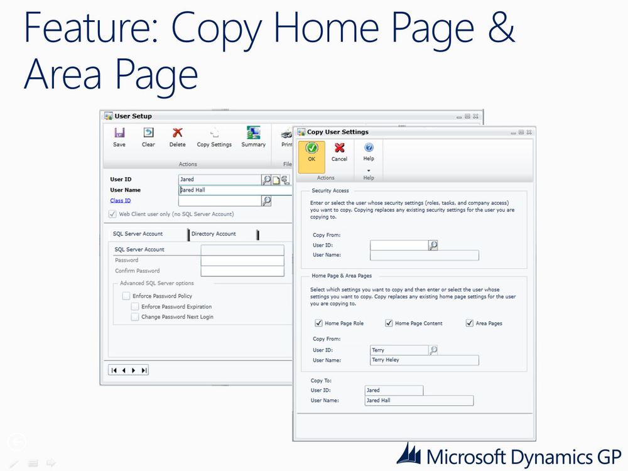Click the Home Page & Area Pages heading

[x=342, y=276]
